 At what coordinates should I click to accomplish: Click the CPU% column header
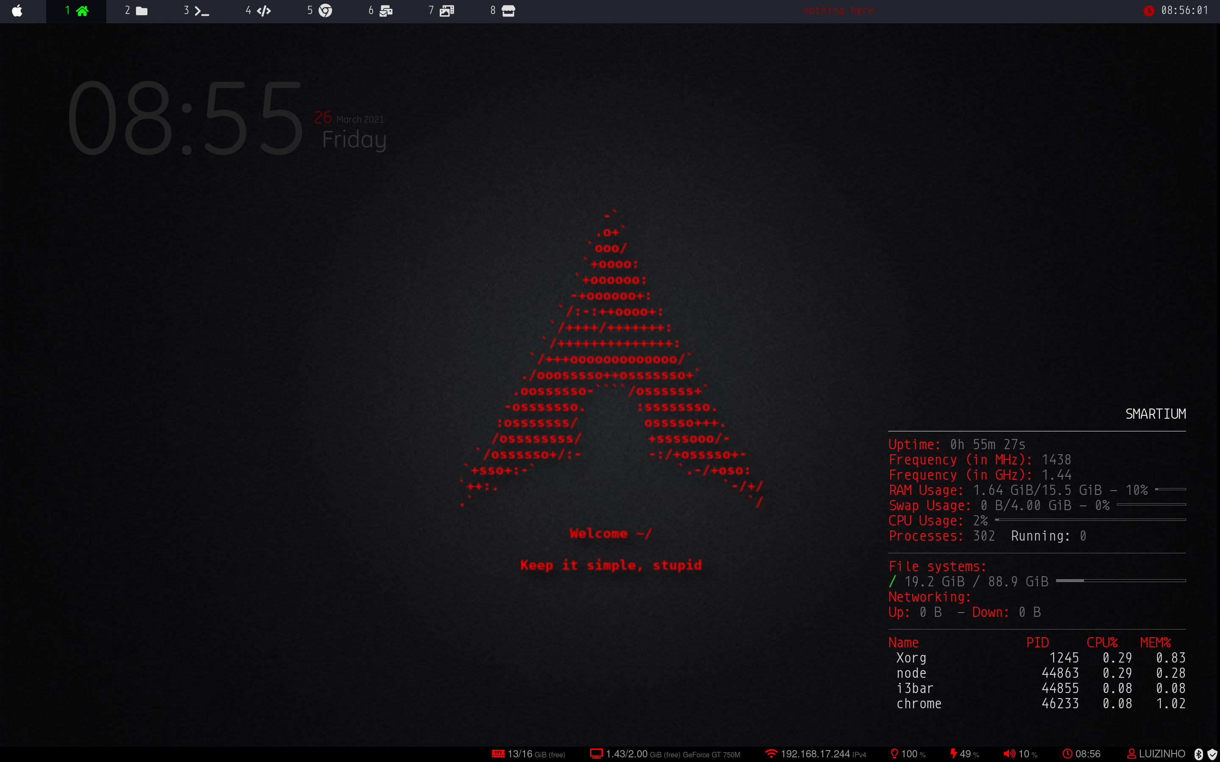[x=1102, y=643]
